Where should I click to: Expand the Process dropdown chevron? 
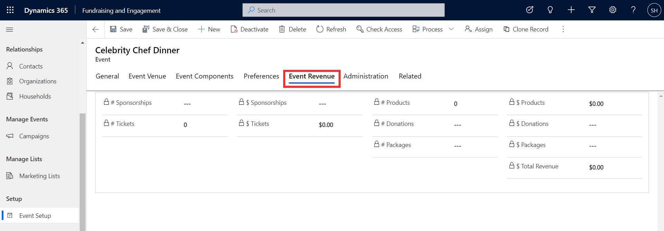point(451,29)
